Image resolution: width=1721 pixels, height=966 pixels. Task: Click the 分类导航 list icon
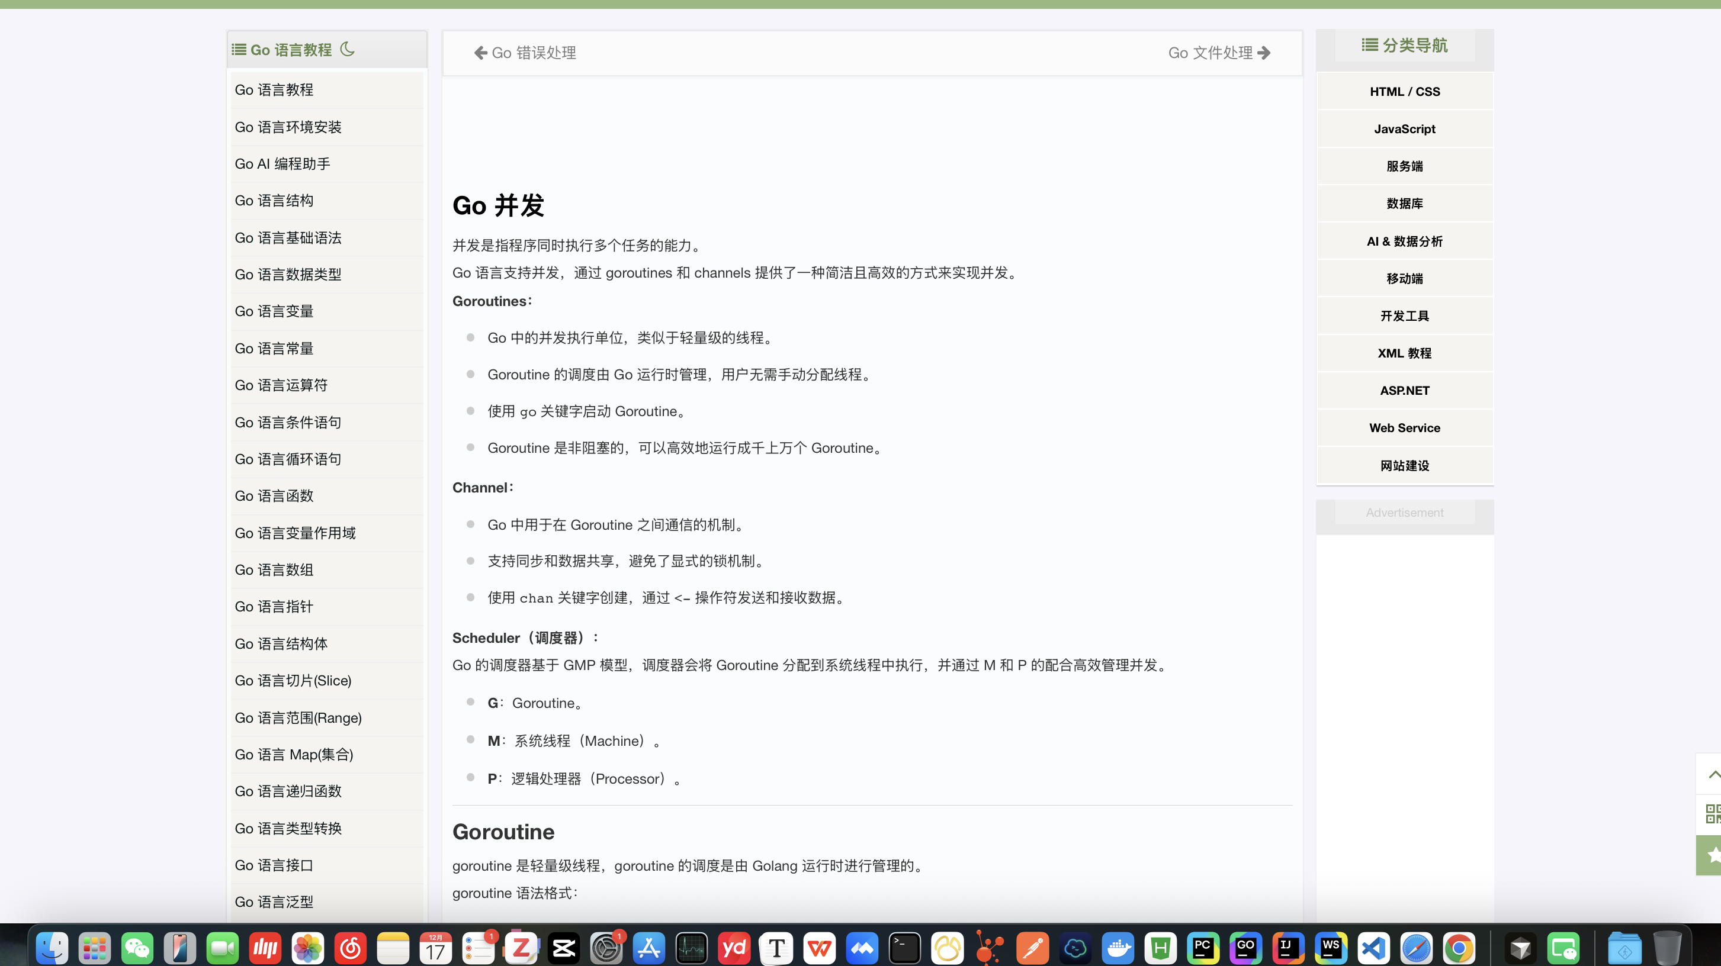[1370, 45]
